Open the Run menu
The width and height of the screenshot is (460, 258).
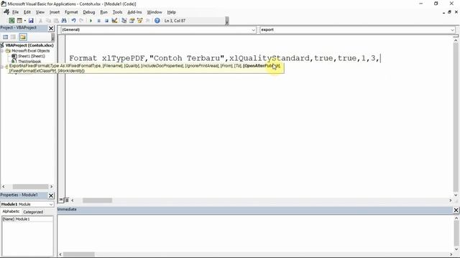click(x=103, y=12)
